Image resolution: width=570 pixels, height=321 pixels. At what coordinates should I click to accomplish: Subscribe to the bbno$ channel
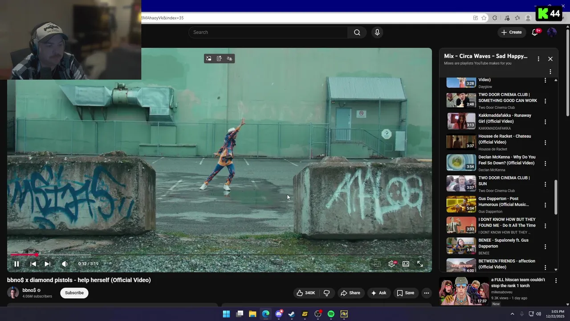tap(74, 293)
